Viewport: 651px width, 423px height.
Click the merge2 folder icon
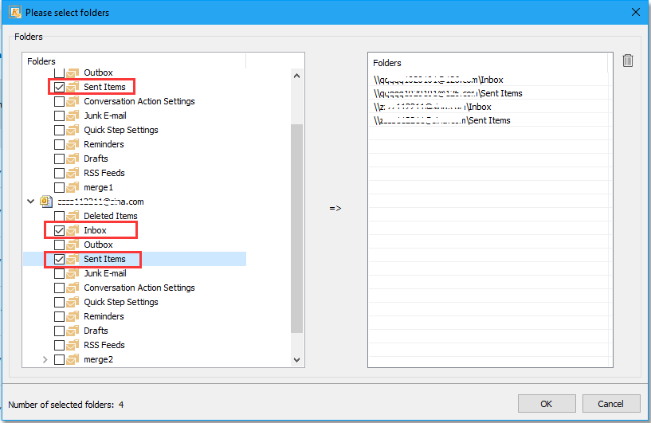pyautogui.click(x=74, y=359)
